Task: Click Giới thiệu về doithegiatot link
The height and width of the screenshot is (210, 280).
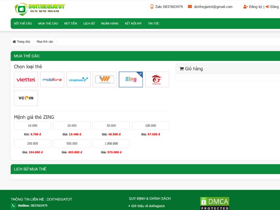Action: tap(148, 206)
